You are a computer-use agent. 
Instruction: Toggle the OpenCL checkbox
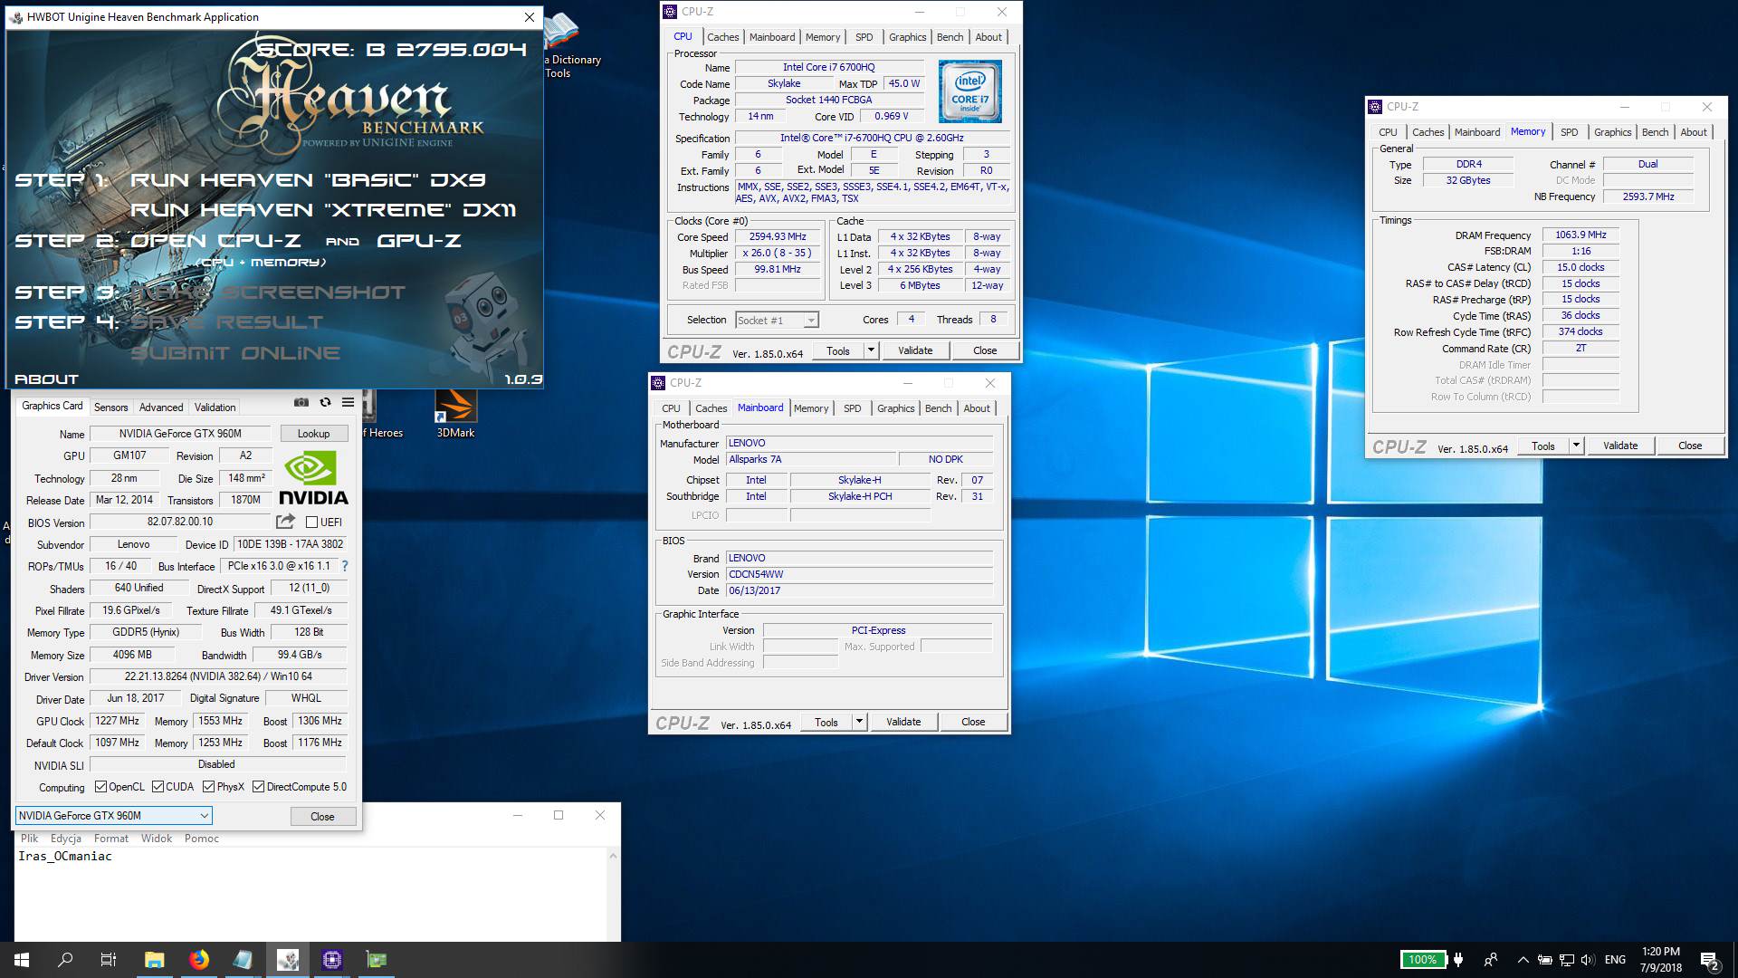(x=100, y=787)
